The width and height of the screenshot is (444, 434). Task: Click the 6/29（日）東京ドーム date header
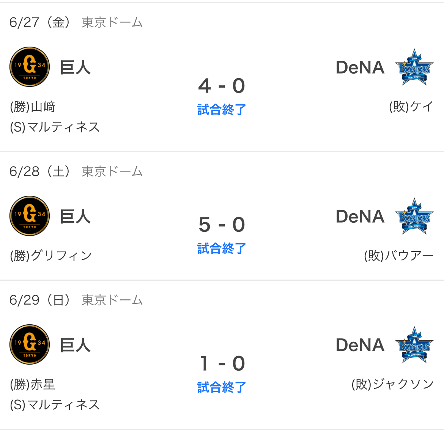[76, 300]
